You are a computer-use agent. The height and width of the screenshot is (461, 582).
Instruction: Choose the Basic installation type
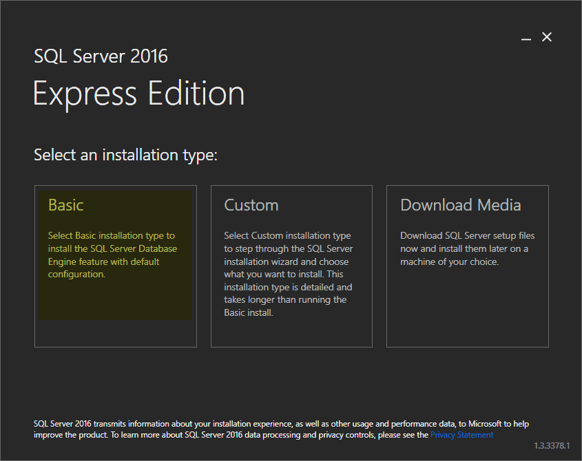116,266
